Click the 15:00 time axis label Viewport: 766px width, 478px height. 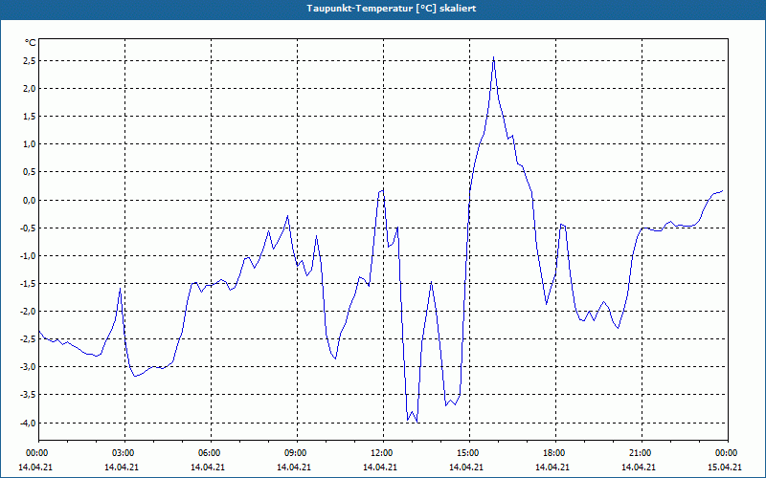[469, 453]
